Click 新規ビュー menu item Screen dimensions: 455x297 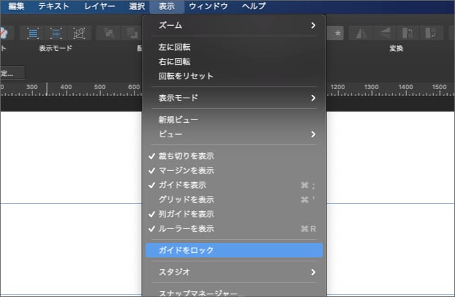point(178,120)
